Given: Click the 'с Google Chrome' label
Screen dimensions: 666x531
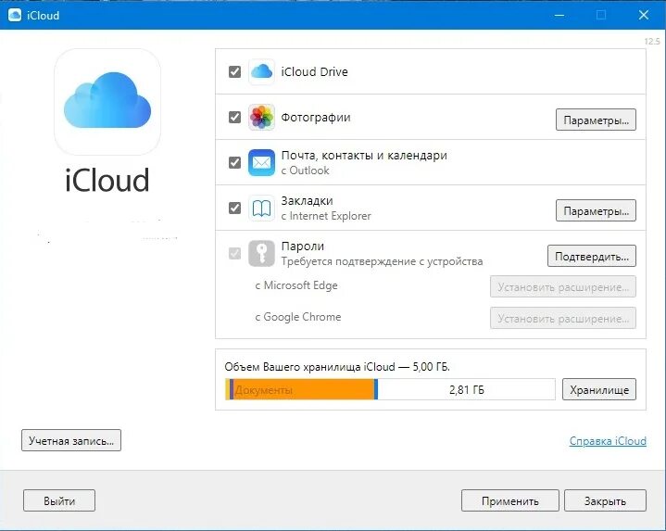Looking at the screenshot, I should (x=298, y=317).
